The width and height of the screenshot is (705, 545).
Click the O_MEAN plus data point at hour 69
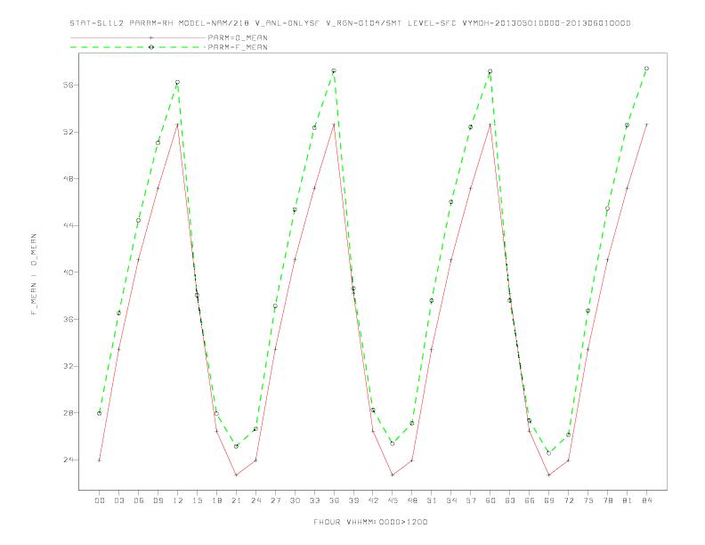tap(549, 475)
